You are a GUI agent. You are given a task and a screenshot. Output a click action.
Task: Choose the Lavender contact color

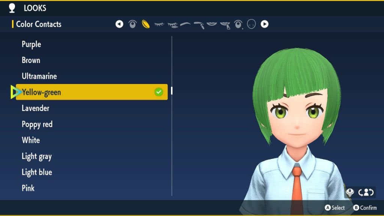click(x=36, y=108)
